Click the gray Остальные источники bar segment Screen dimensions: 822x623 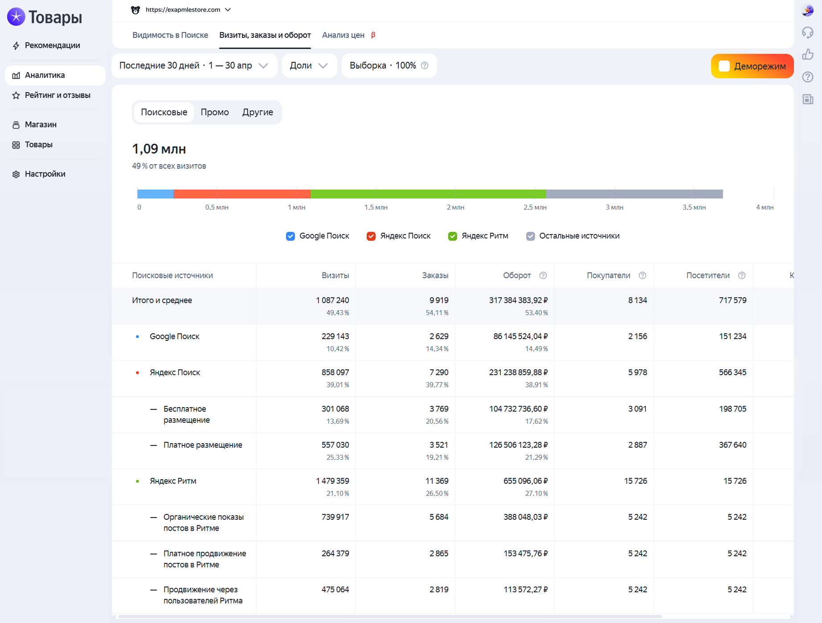pos(634,194)
